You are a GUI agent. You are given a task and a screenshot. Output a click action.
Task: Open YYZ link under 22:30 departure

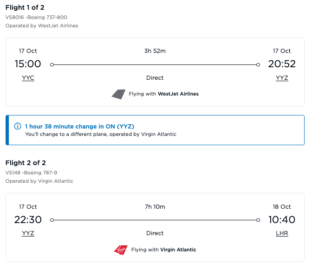click(x=28, y=233)
